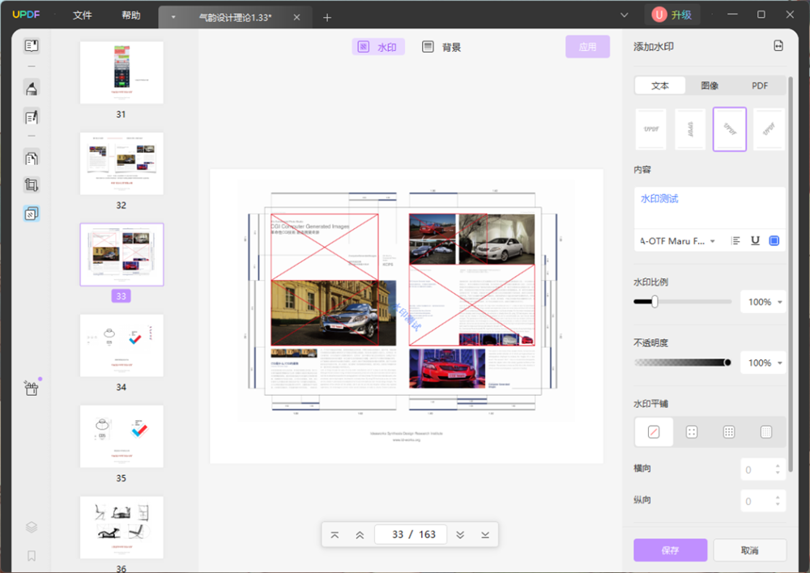Open the Edit PDF tool
This screenshot has height=573, width=810.
[32, 117]
